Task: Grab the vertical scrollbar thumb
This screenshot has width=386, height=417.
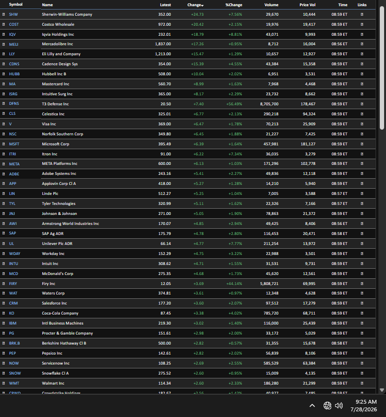Action: [x=382, y=68]
